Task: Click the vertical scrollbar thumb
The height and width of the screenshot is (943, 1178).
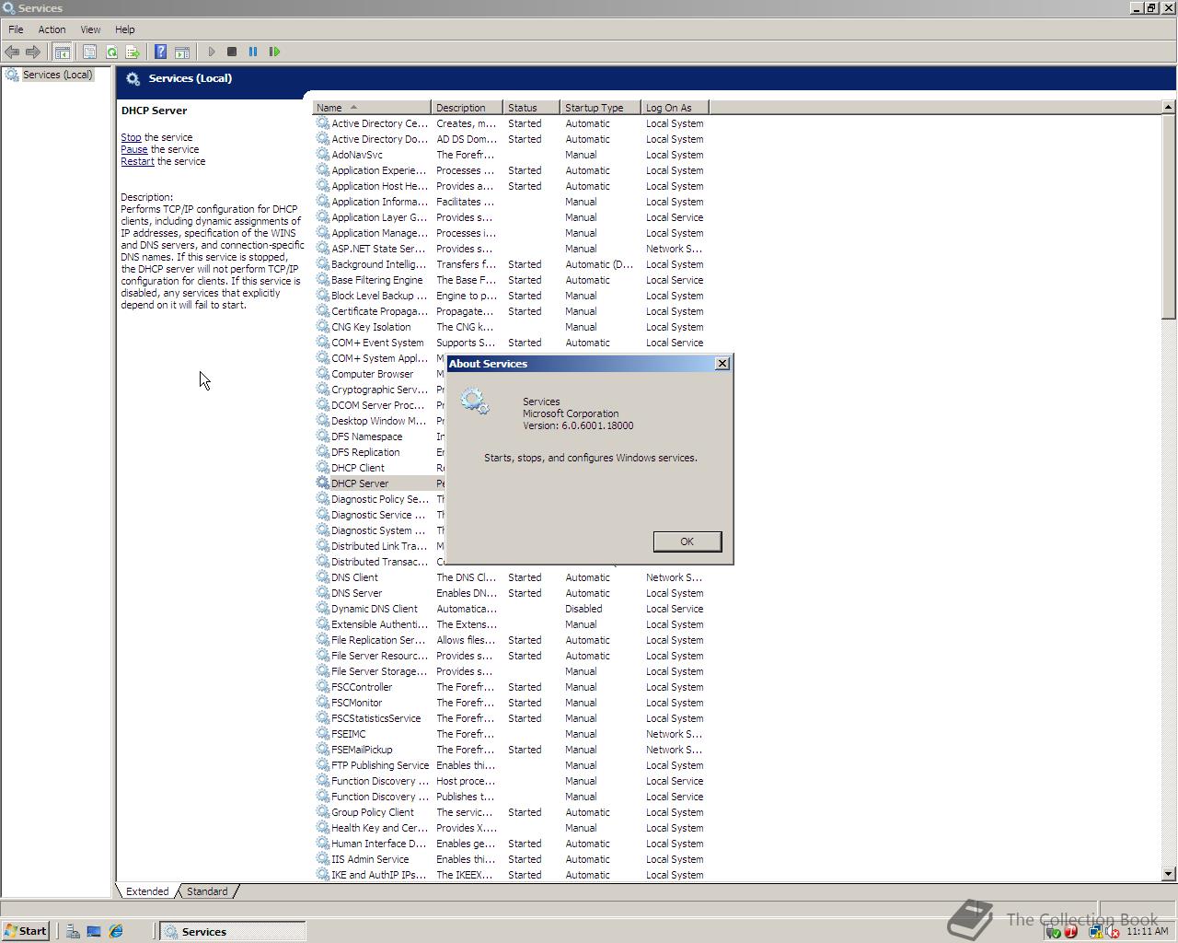Action: (1169, 216)
